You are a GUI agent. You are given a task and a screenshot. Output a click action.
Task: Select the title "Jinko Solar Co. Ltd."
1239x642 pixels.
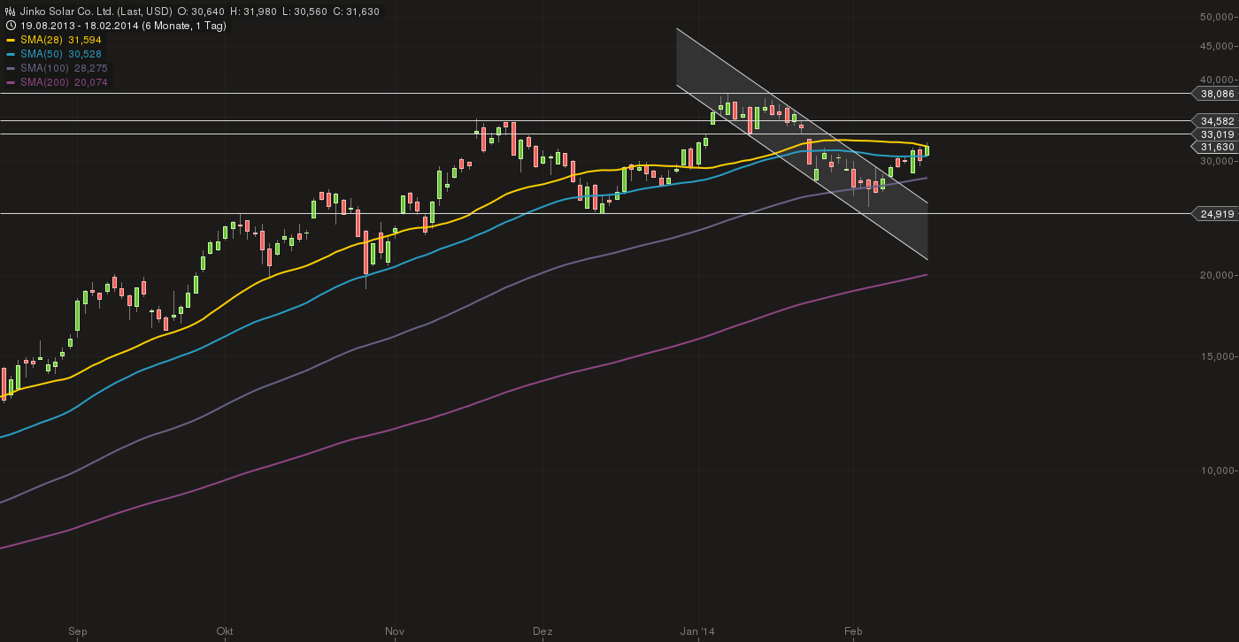coord(66,11)
